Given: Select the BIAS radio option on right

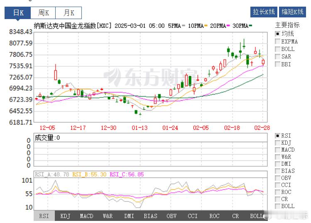Looking at the screenshot, I should pyautogui.click(x=277, y=171).
